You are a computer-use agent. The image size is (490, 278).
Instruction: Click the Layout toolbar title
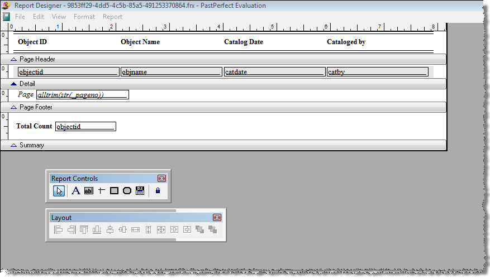pos(61,218)
